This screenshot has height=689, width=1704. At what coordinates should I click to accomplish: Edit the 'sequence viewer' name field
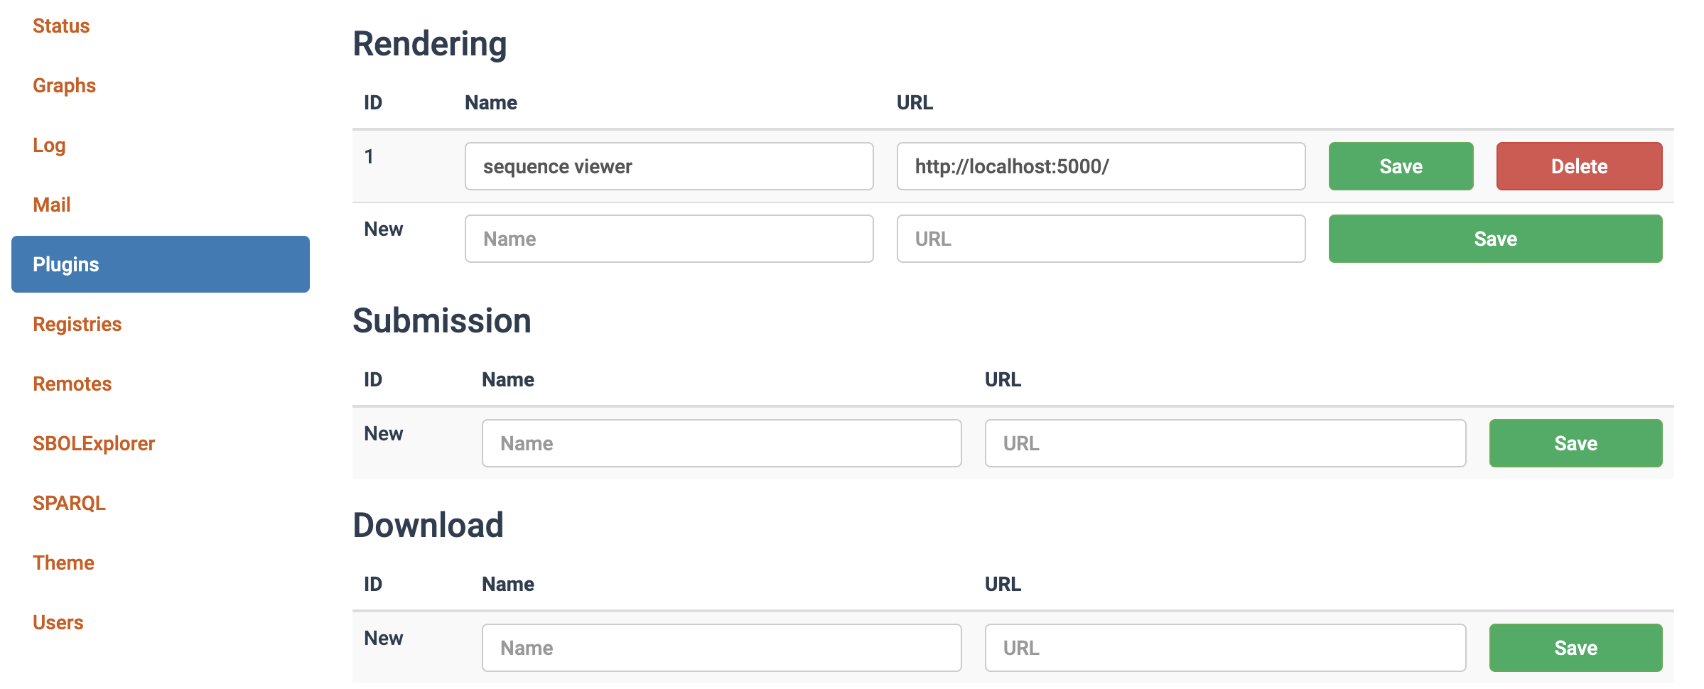669,166
